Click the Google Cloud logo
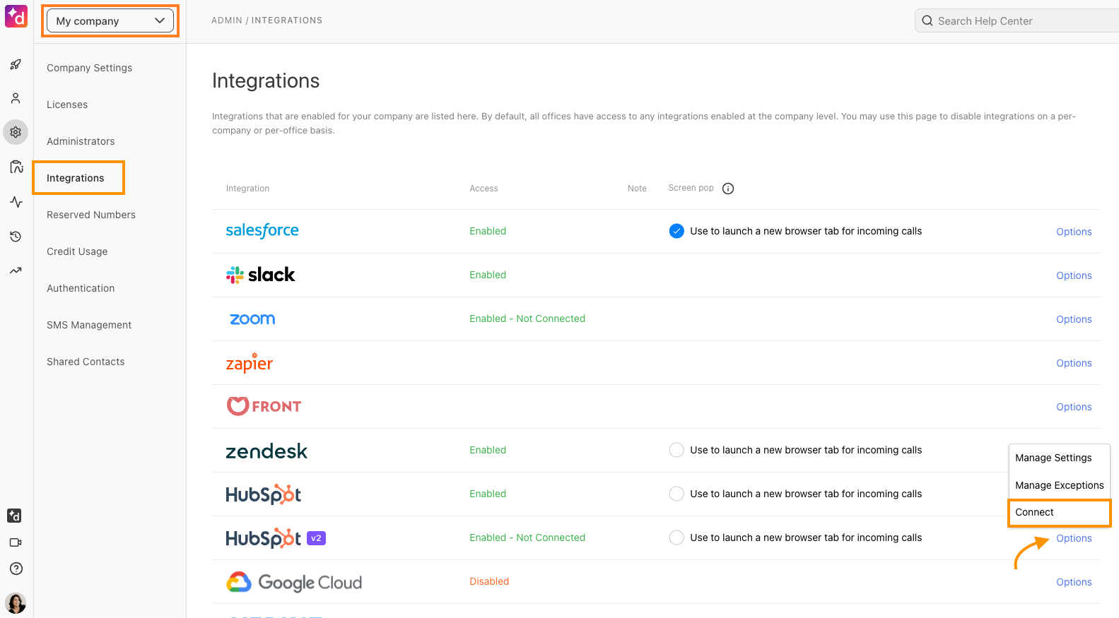Viewport: 1119px width, 618px height. click(x=294, y=582)
